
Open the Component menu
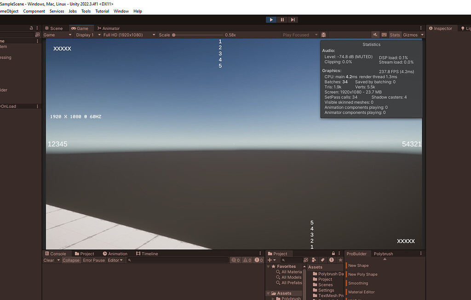click(x=34, y=11)
